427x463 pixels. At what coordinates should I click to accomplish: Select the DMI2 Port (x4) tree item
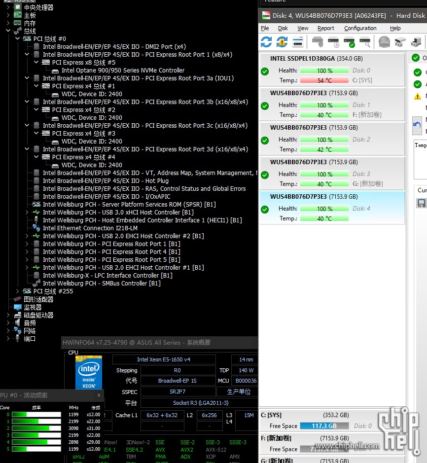click(x=114, y=47)
